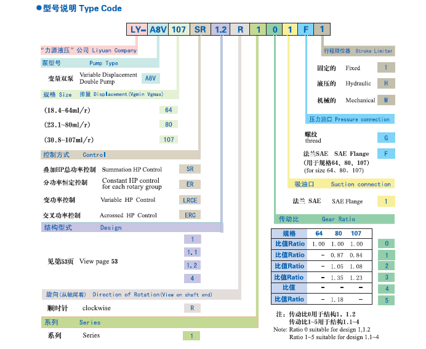
Task: Select the G thread connection code
Action: 385,138
